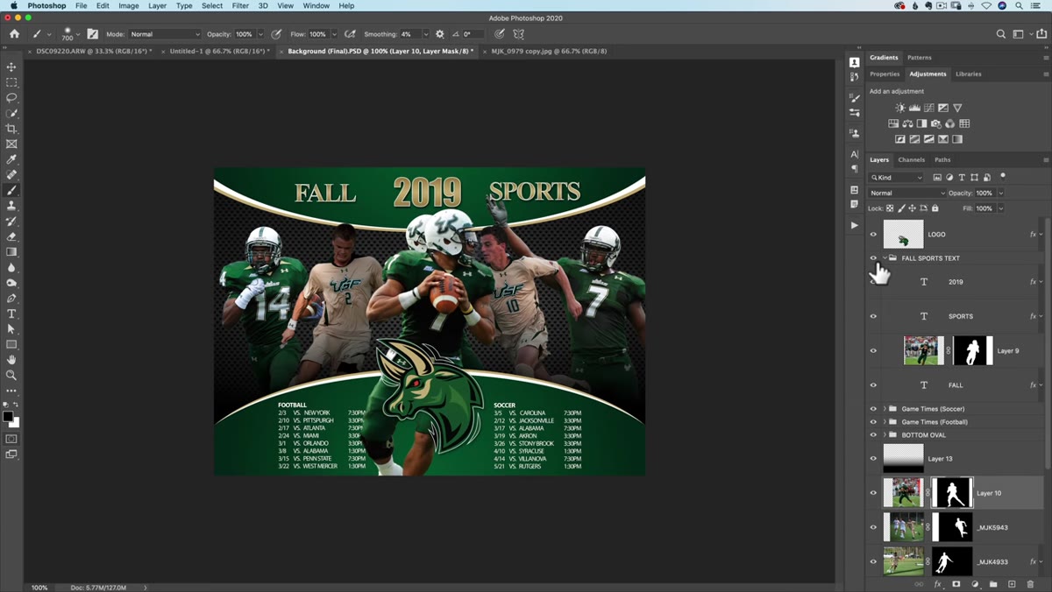This screenshot has width=1052, height=592.
Task: Select the Eyedropper tool
Action: tap(11, 159)
